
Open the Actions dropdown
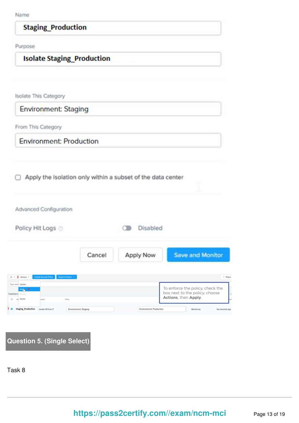25,277
